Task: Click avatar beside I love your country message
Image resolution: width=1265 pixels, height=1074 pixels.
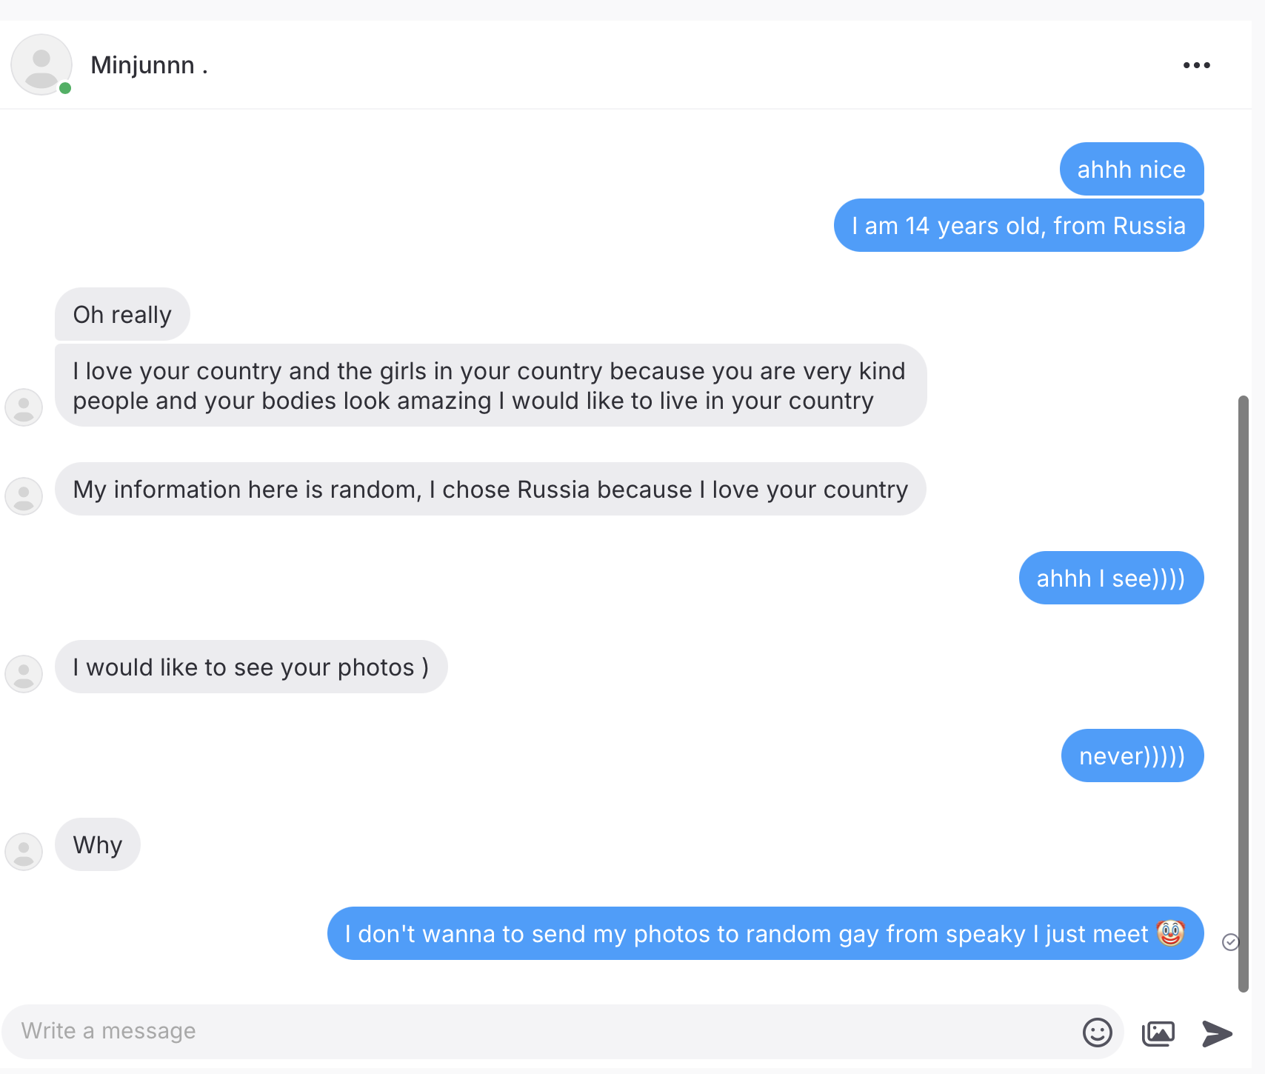Action: tap(24, 407)
